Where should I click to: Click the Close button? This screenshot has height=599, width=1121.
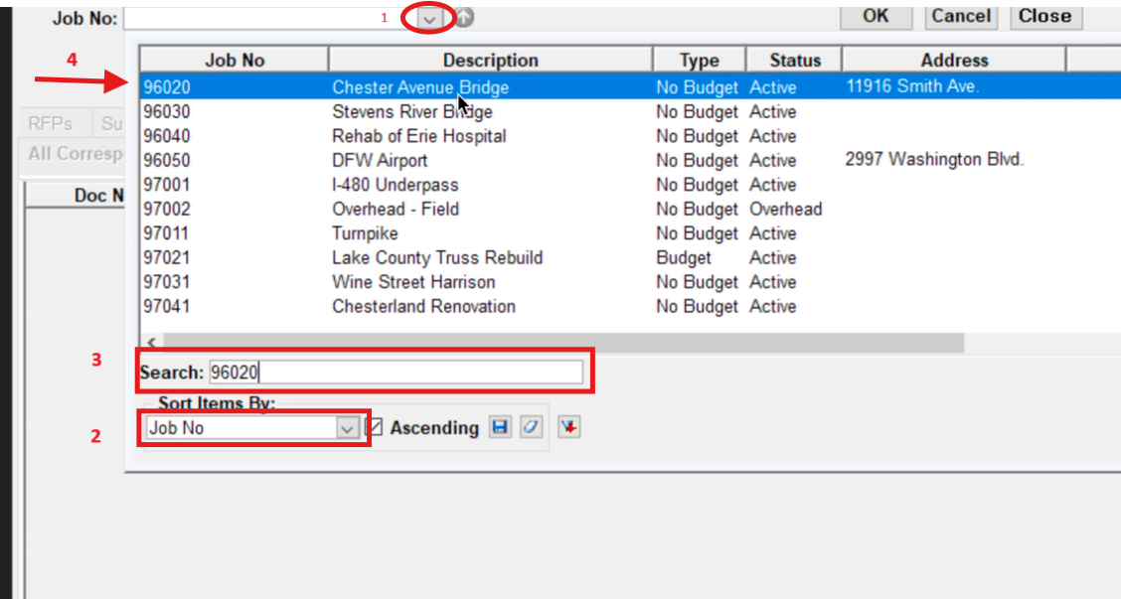(1045, 17)
